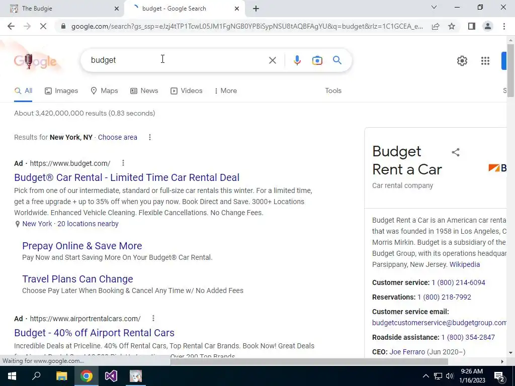Open the Budgie app on taskbar
The width and height of the screenshot is (515, 386).
(x=136, y=376)
